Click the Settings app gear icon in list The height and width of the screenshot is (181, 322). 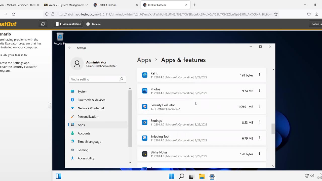click(x=145, y=122)
